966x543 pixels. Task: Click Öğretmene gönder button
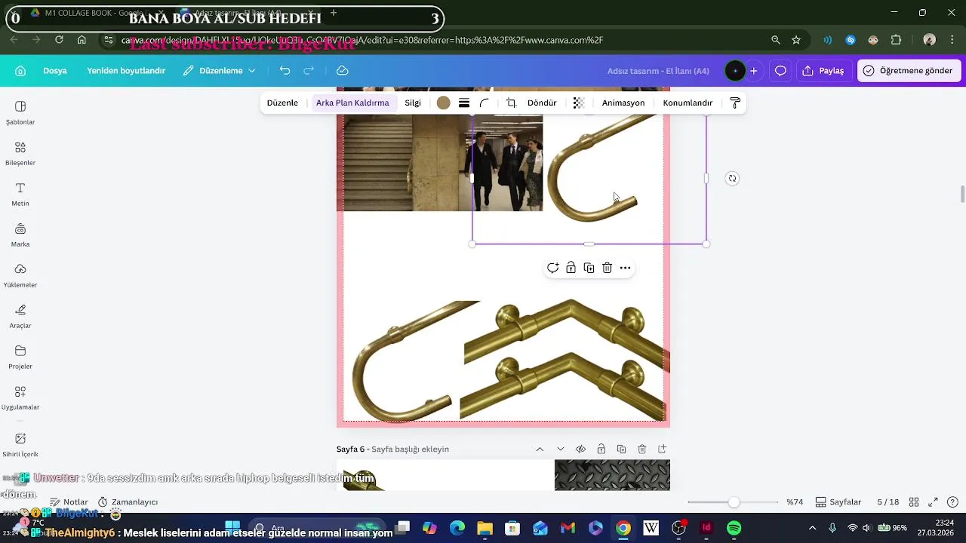pos(909,71)
